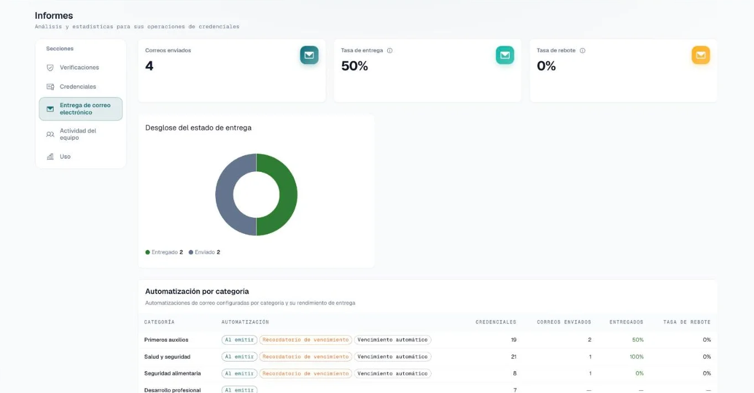Click the shield icon next to Verificaciones
This screenshot has height=393, width=754.
coord(50,67)
